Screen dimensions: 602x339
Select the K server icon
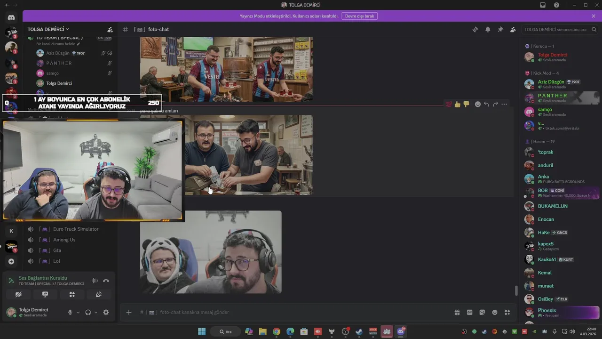click(11, 231)
